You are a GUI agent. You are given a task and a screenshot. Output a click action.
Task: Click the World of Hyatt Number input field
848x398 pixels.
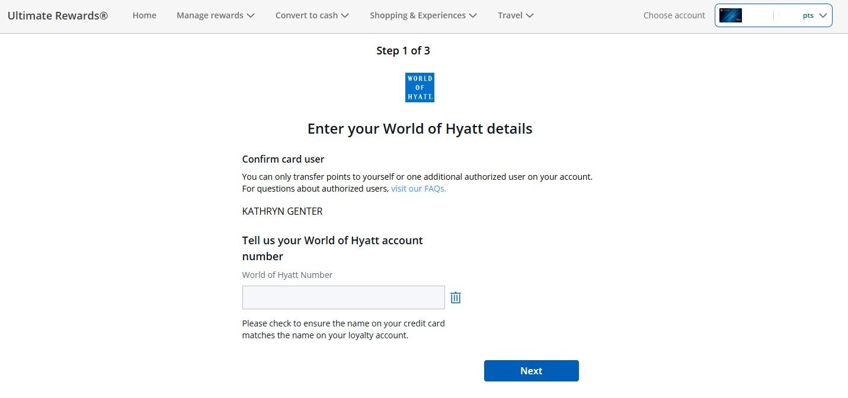(x=343, y=297)
